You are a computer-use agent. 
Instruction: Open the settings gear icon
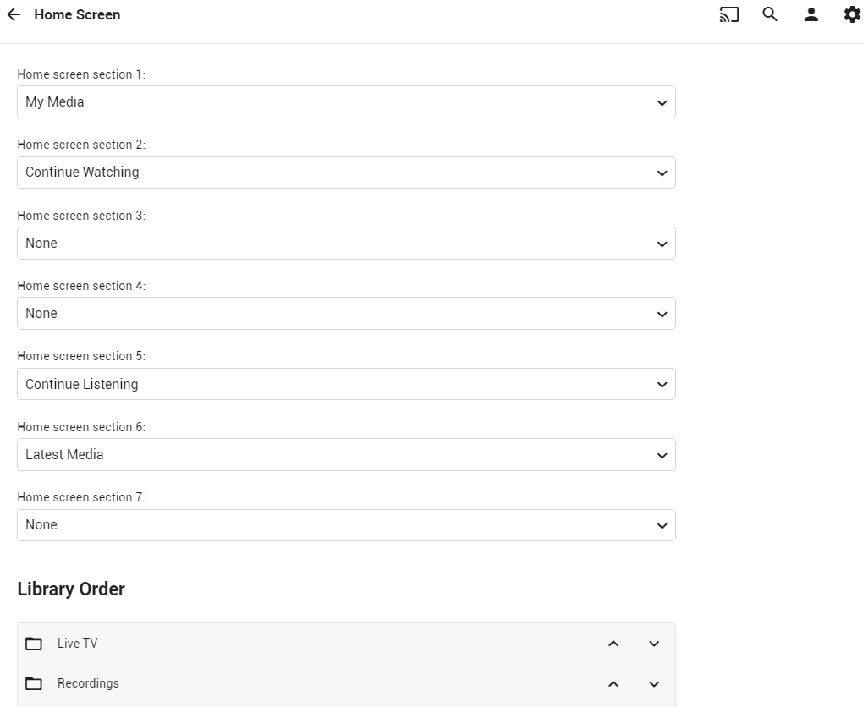tap(852, 14)
